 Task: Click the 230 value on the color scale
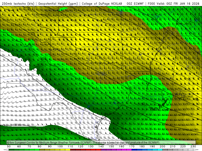pyautogui.click(x=193, y=146)
